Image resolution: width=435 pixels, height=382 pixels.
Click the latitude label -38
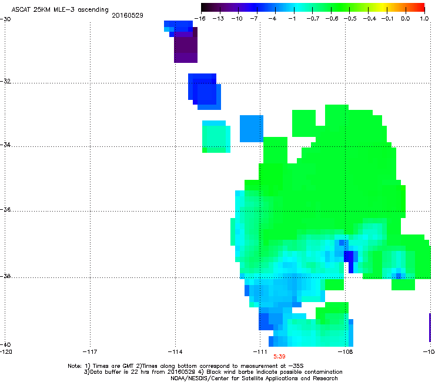(x=5, y=276)
